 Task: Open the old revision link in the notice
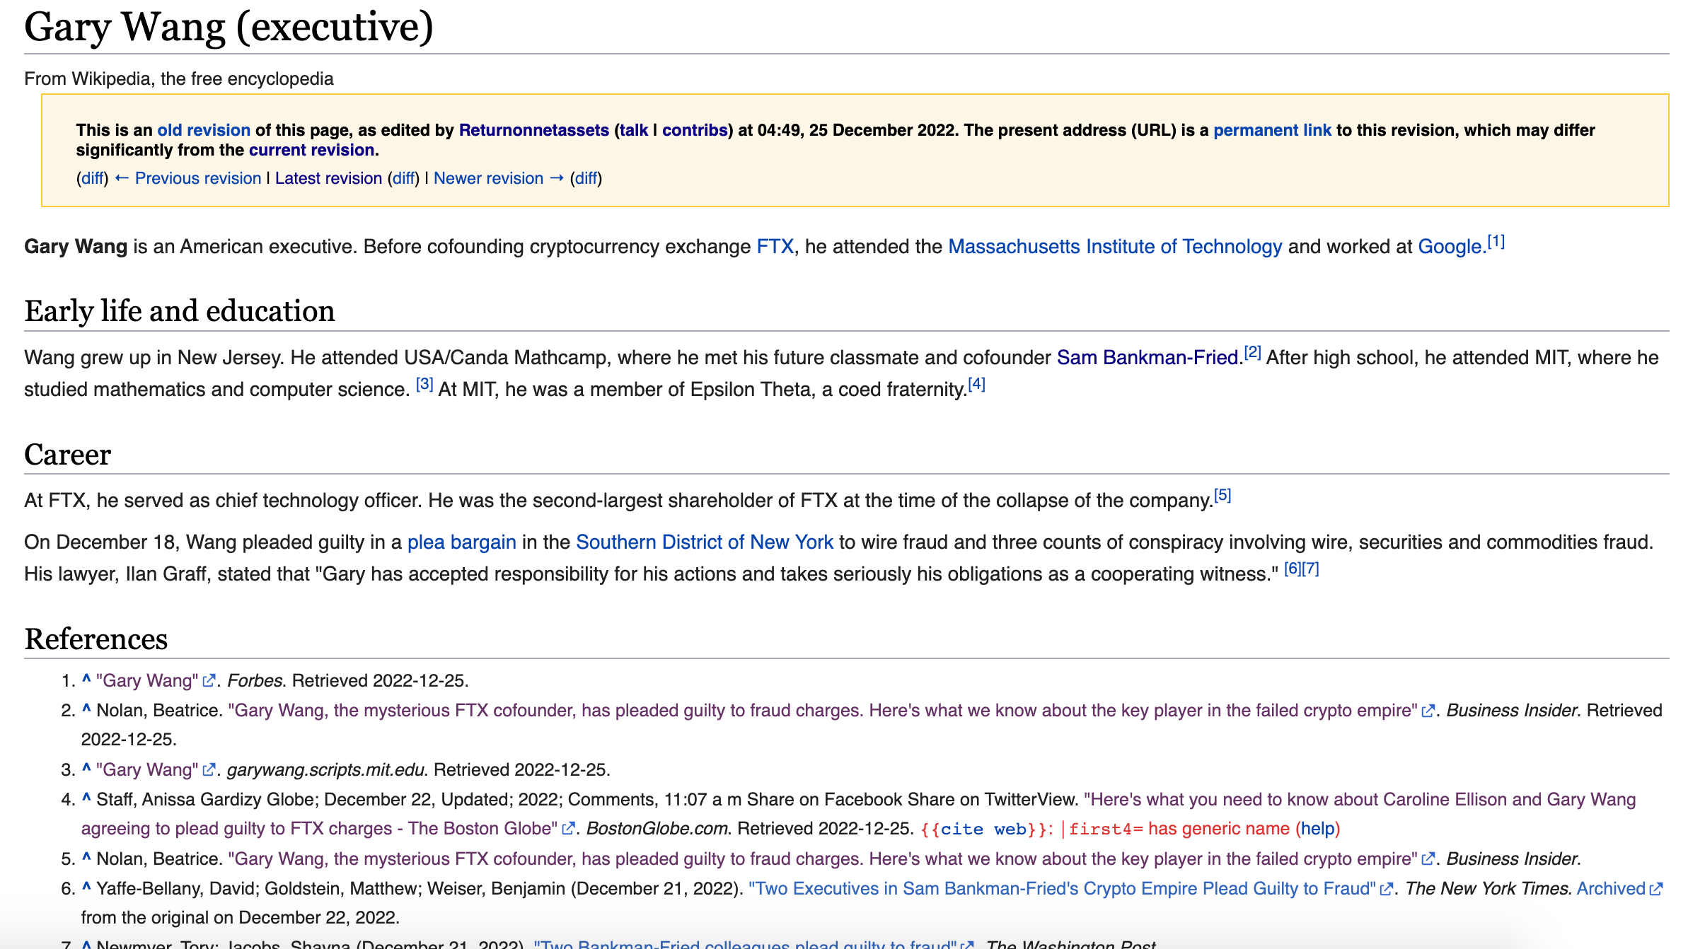203,129
